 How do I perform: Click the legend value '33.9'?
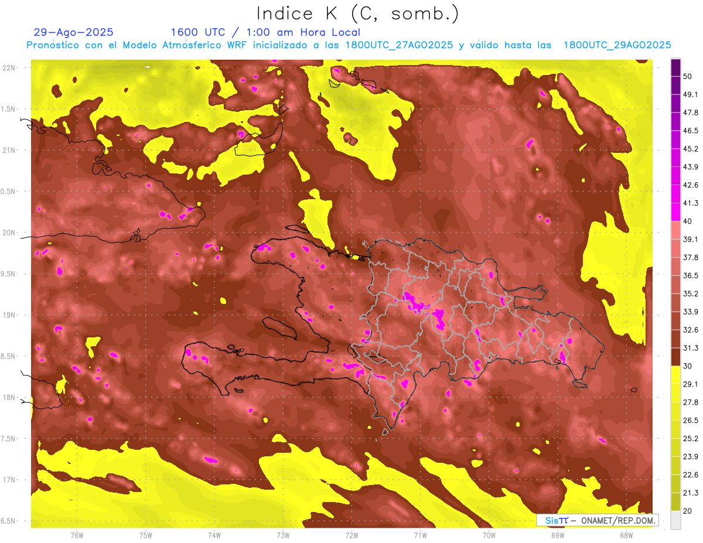(x=690, y=312)
